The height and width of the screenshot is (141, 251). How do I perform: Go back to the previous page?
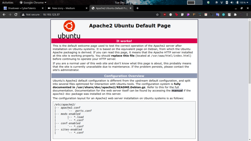[4, 14]
